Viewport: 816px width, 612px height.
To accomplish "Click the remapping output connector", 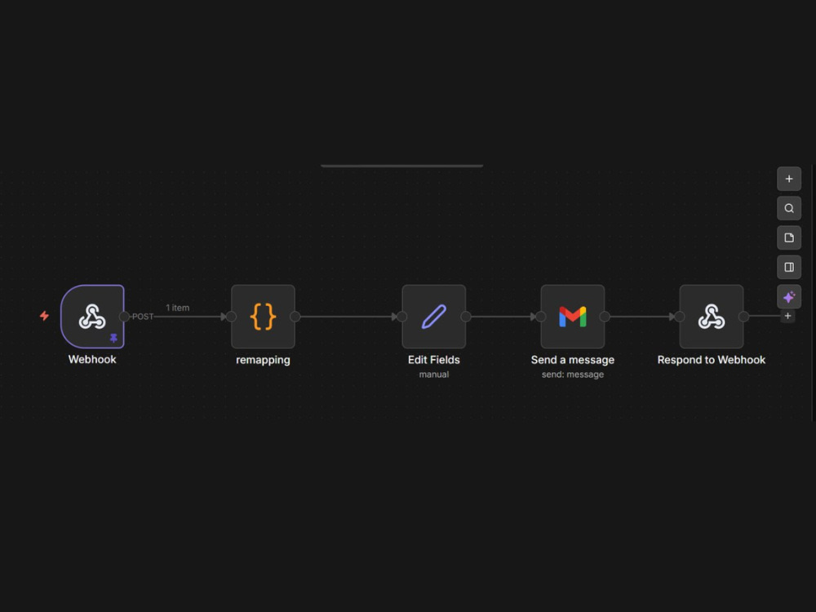I will pos(295,317).
